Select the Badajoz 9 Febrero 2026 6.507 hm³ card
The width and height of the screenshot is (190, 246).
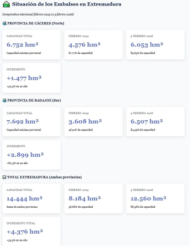point(156,122)
